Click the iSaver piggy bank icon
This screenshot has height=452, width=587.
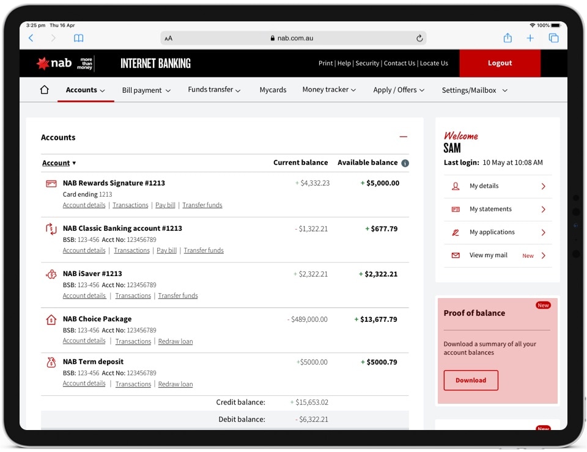51,274
